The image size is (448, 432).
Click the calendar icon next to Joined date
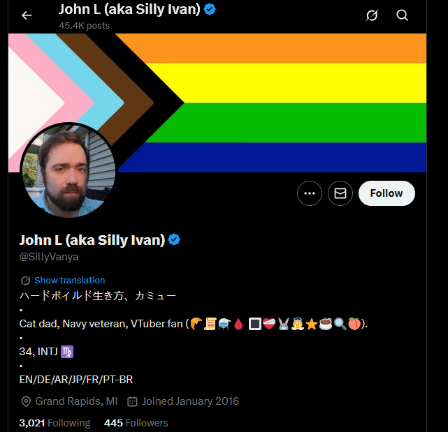pos(132,401)
